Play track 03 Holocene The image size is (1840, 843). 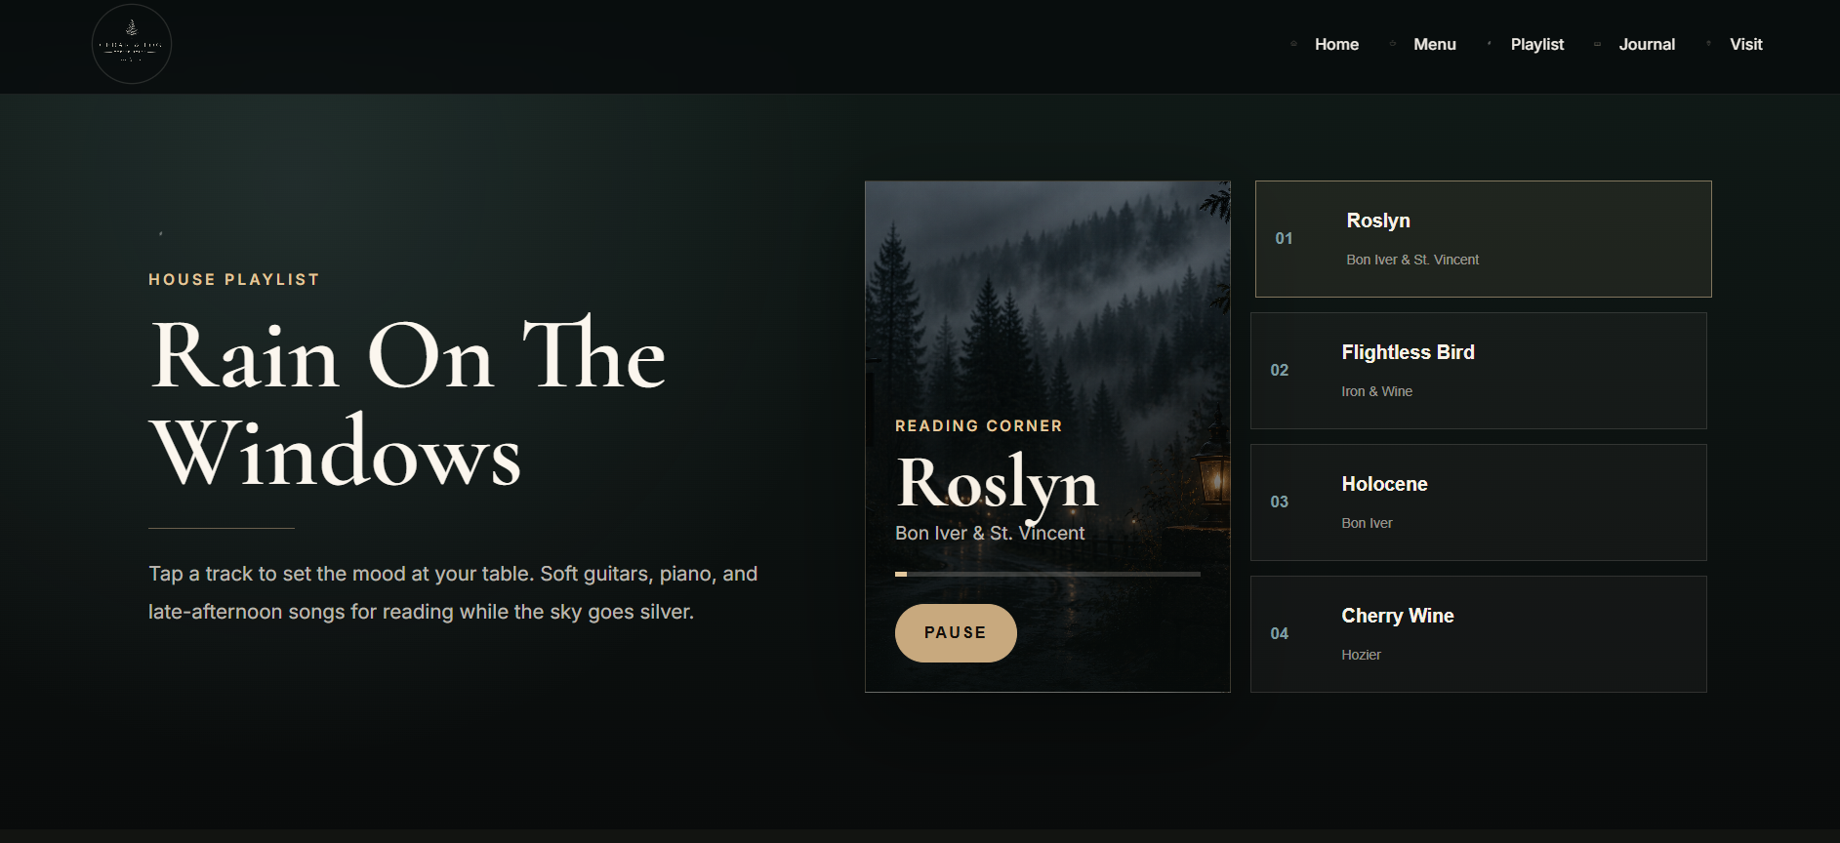tap(1478, 502)
